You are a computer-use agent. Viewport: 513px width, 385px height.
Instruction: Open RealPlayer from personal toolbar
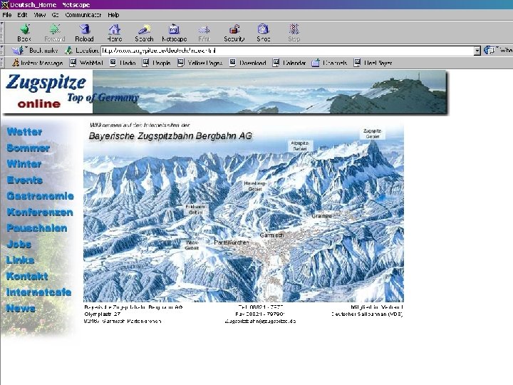coord(373,63)
